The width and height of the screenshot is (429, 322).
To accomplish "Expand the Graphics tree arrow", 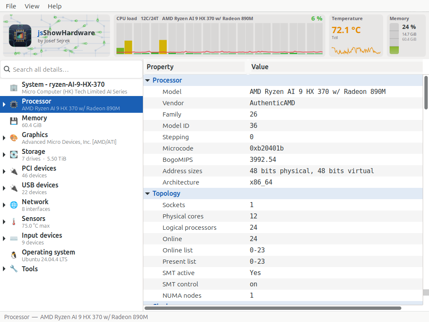I will pyautogui.click(x=4, y=138).
